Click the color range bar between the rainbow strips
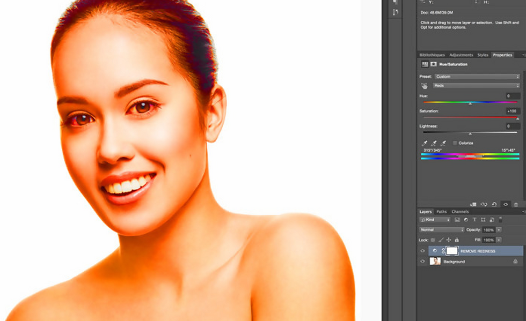526x321 pixels. pos(470,156)
